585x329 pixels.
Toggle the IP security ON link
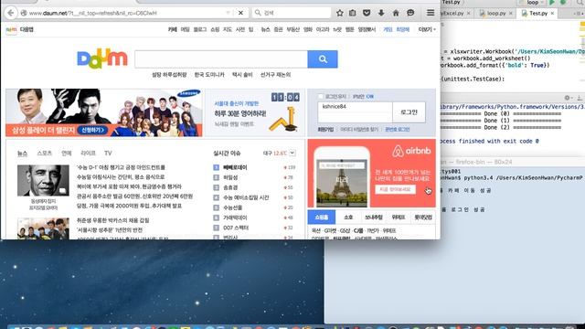pyautogui.click(x=369, y=97)
